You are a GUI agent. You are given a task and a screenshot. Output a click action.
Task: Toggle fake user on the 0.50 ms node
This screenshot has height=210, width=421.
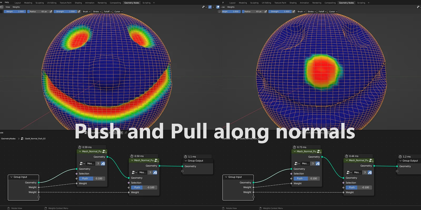coord(155,172)
